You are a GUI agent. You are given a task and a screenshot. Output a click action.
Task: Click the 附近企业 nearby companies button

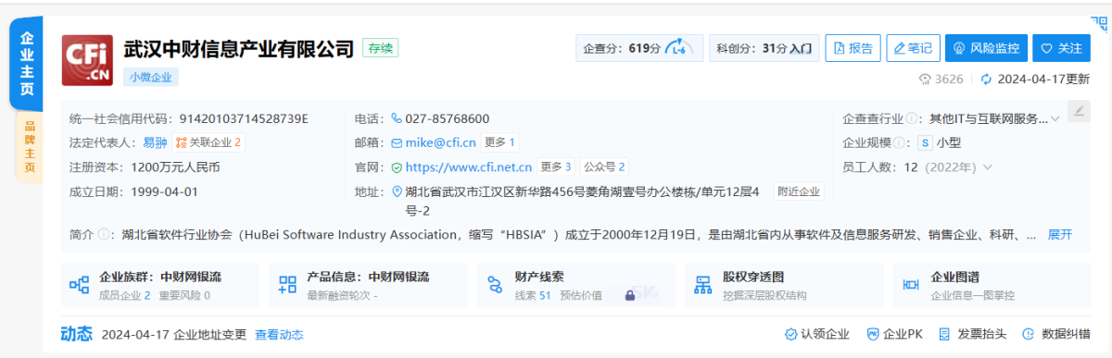799,191
